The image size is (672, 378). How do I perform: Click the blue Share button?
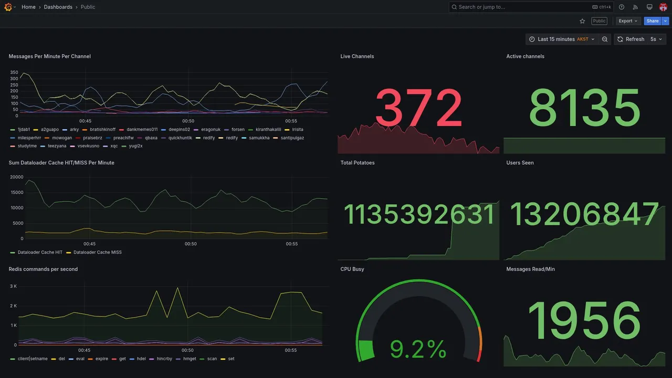[x=653, y=21]
